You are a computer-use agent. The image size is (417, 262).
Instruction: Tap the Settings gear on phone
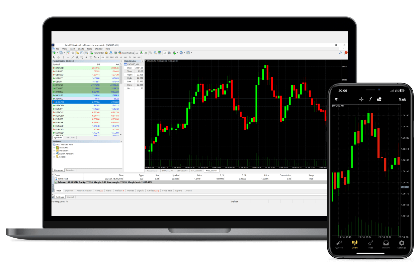coord(402,244)
